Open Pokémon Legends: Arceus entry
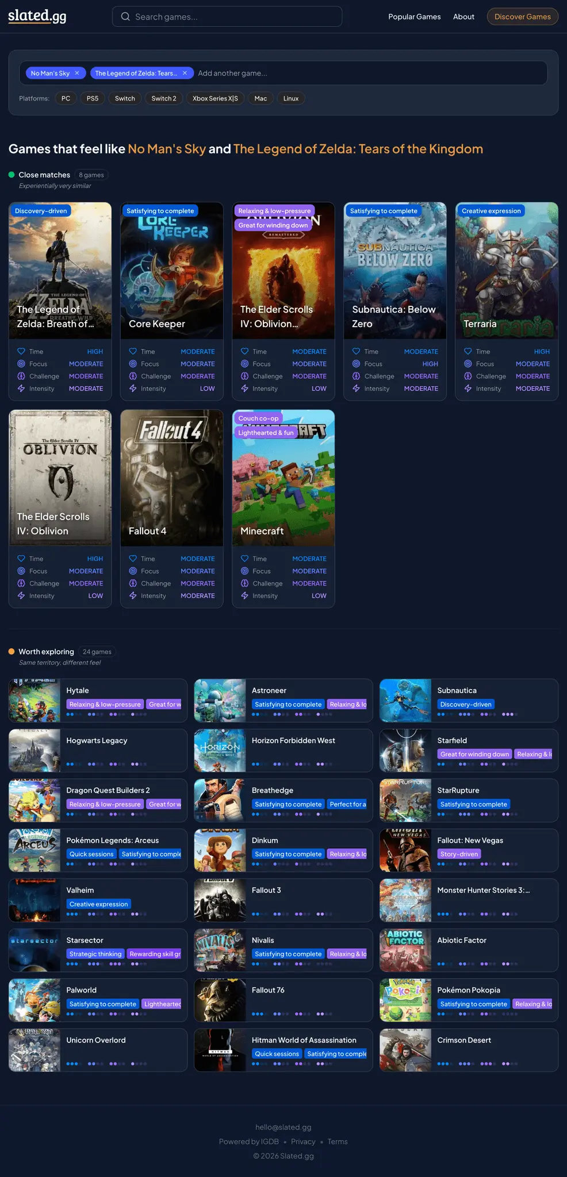This screenshot has width=567, height=1177. click(x=98, y=851)
